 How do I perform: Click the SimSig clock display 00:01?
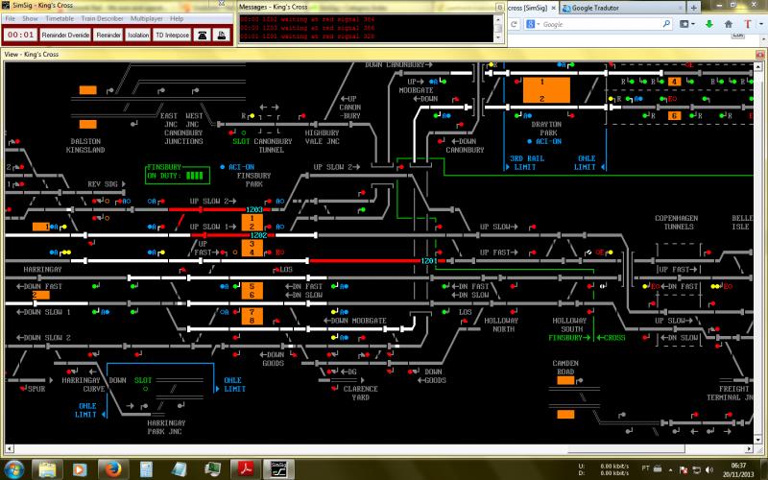click(20, 35)
